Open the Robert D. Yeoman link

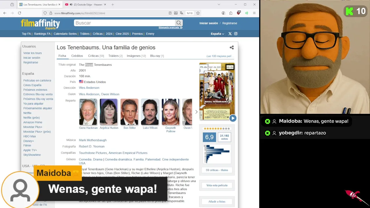92,146
